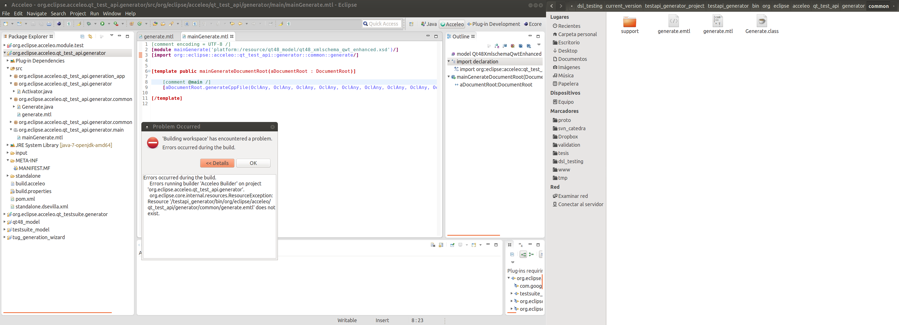The image size is (899, 325).
Task: Click the Back navigation arrow in toolbar
Action: click(240, 24)
